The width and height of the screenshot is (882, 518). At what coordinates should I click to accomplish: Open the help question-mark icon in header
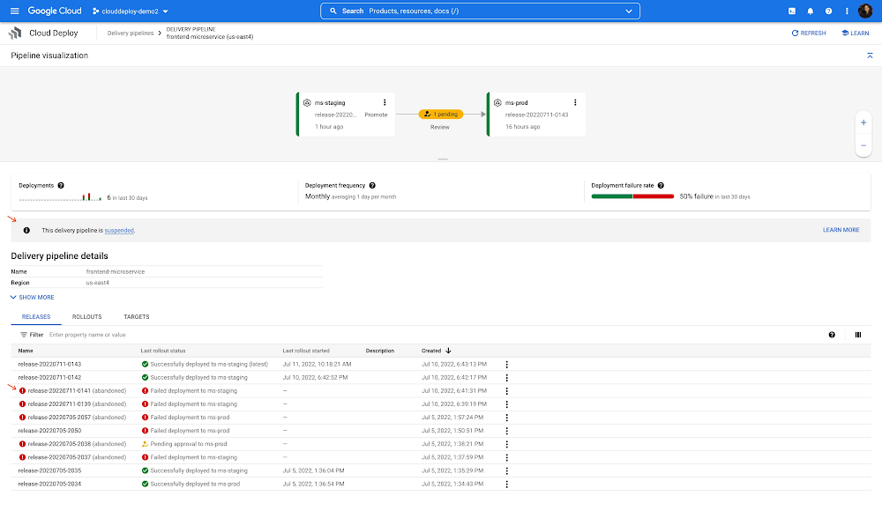coord(828,11)
